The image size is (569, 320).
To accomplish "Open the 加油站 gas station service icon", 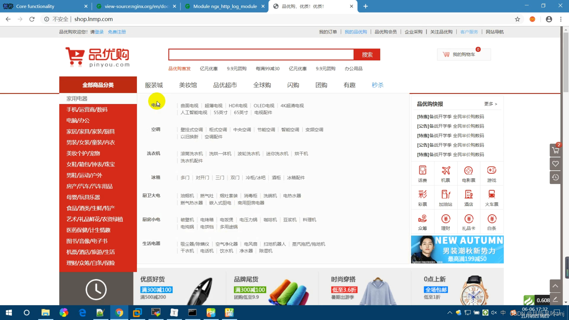I will 446,197.
